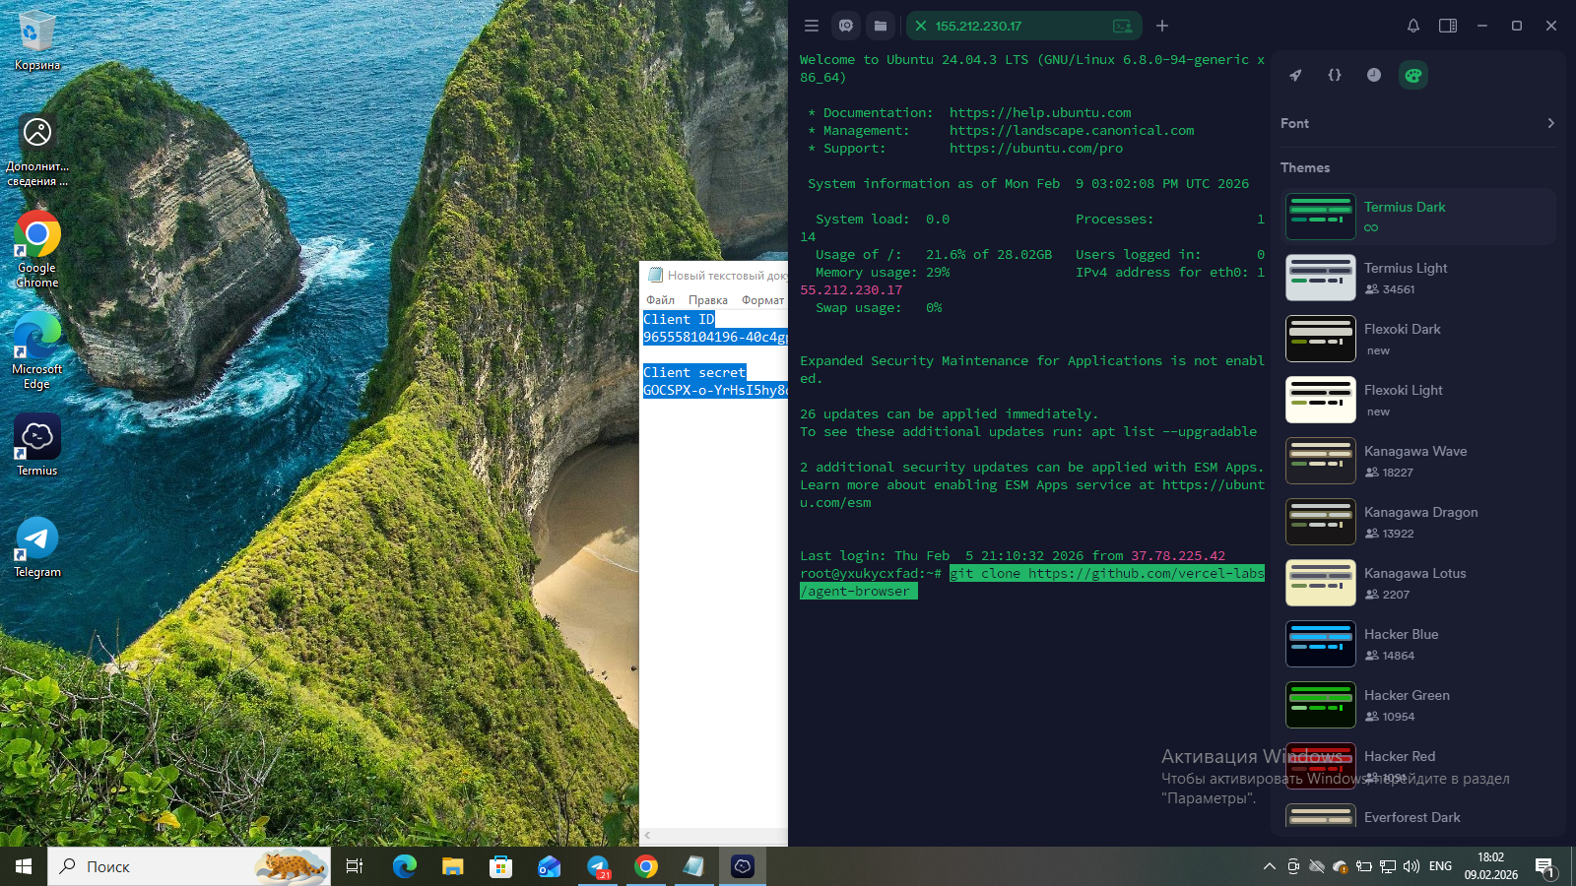The height and width of the screenshot is (886, 1576).
Task: Show hidden system tray icons
Action: [1269, 866]
